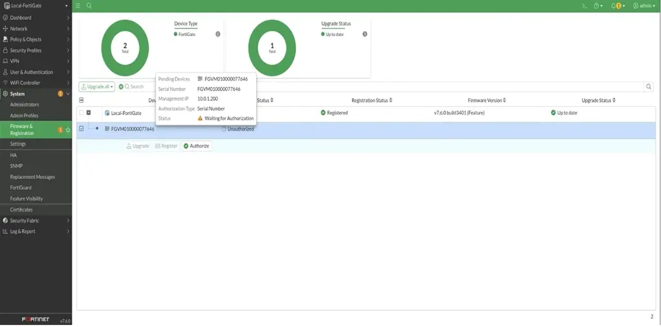Click the Dashboard gauge icon

pos(5,17)
